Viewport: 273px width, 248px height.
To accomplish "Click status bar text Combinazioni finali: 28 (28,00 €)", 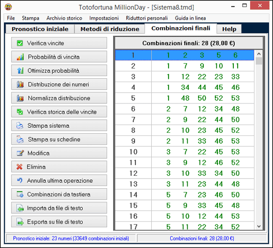I will [202, 238].
